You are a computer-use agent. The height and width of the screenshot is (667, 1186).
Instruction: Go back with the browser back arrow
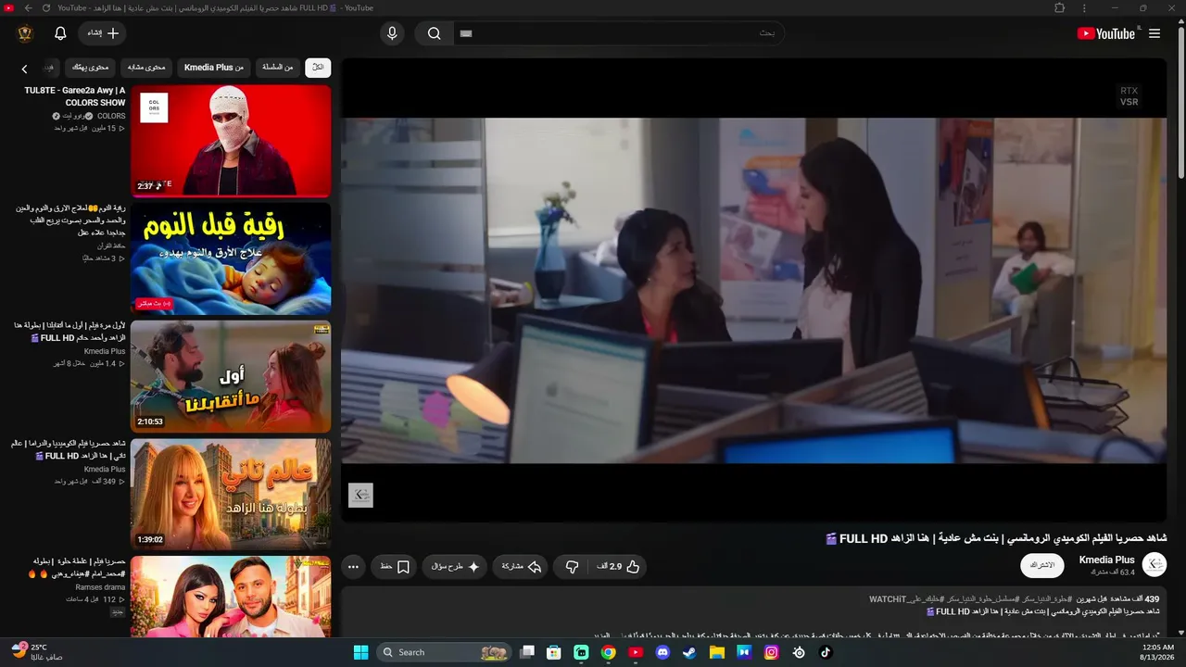pyautogui.click(x=28, y=8)
